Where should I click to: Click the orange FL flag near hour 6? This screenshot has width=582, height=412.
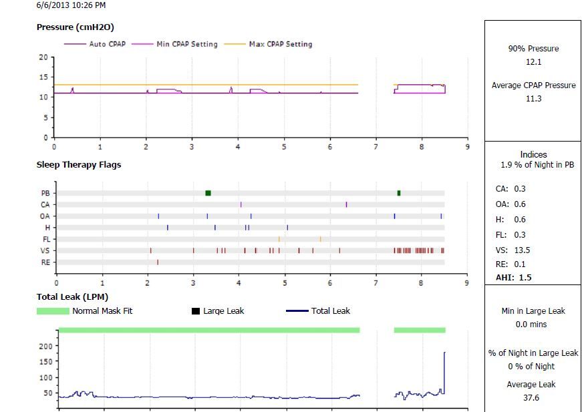tap(320, 239)
